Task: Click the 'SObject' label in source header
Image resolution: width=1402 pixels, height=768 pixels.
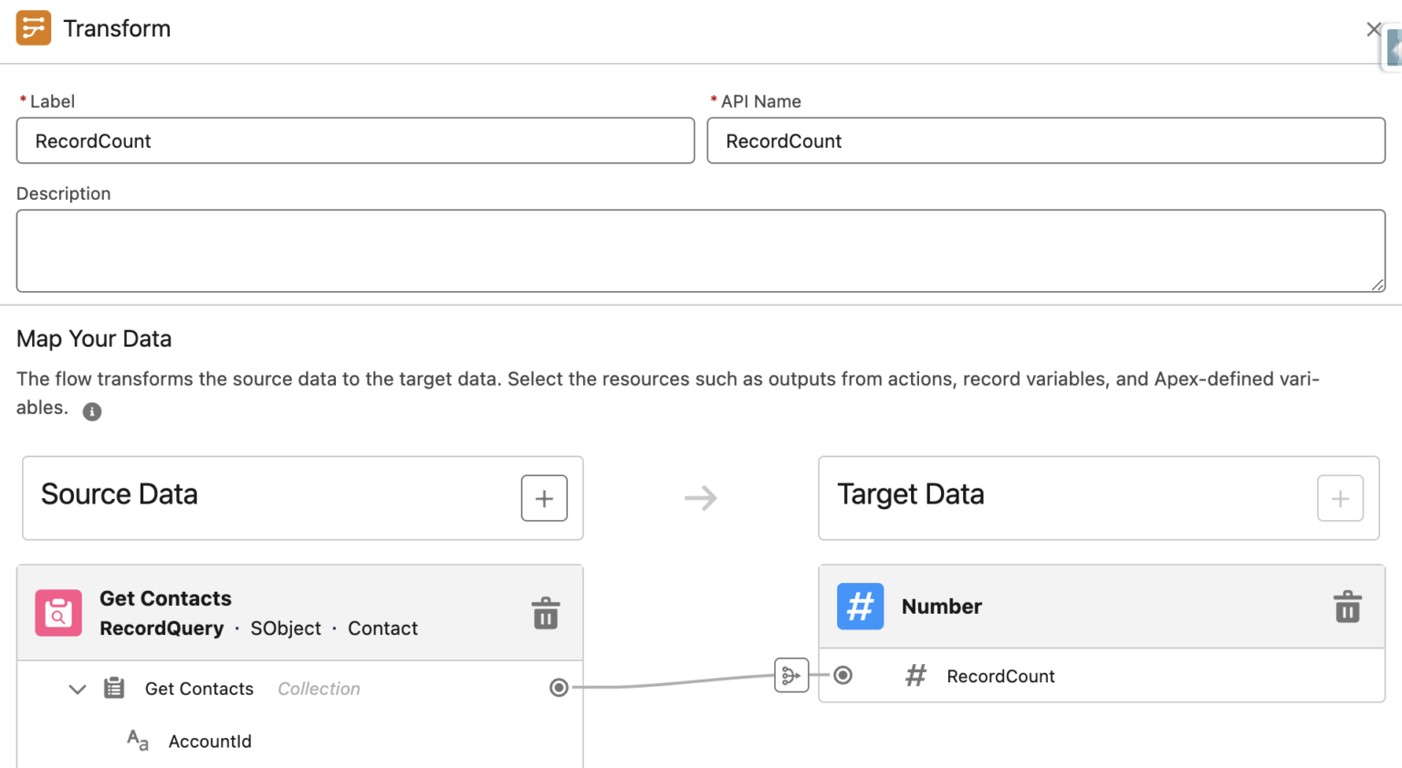Action: click(x=286, y=628)
